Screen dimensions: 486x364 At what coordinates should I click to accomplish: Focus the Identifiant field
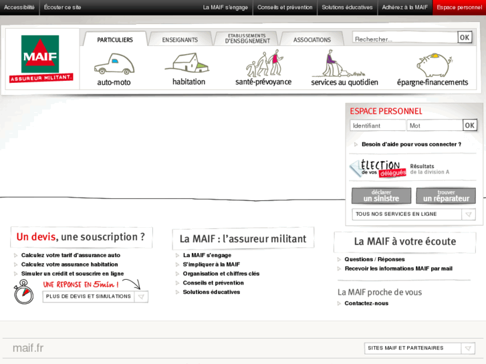(378, 126)
